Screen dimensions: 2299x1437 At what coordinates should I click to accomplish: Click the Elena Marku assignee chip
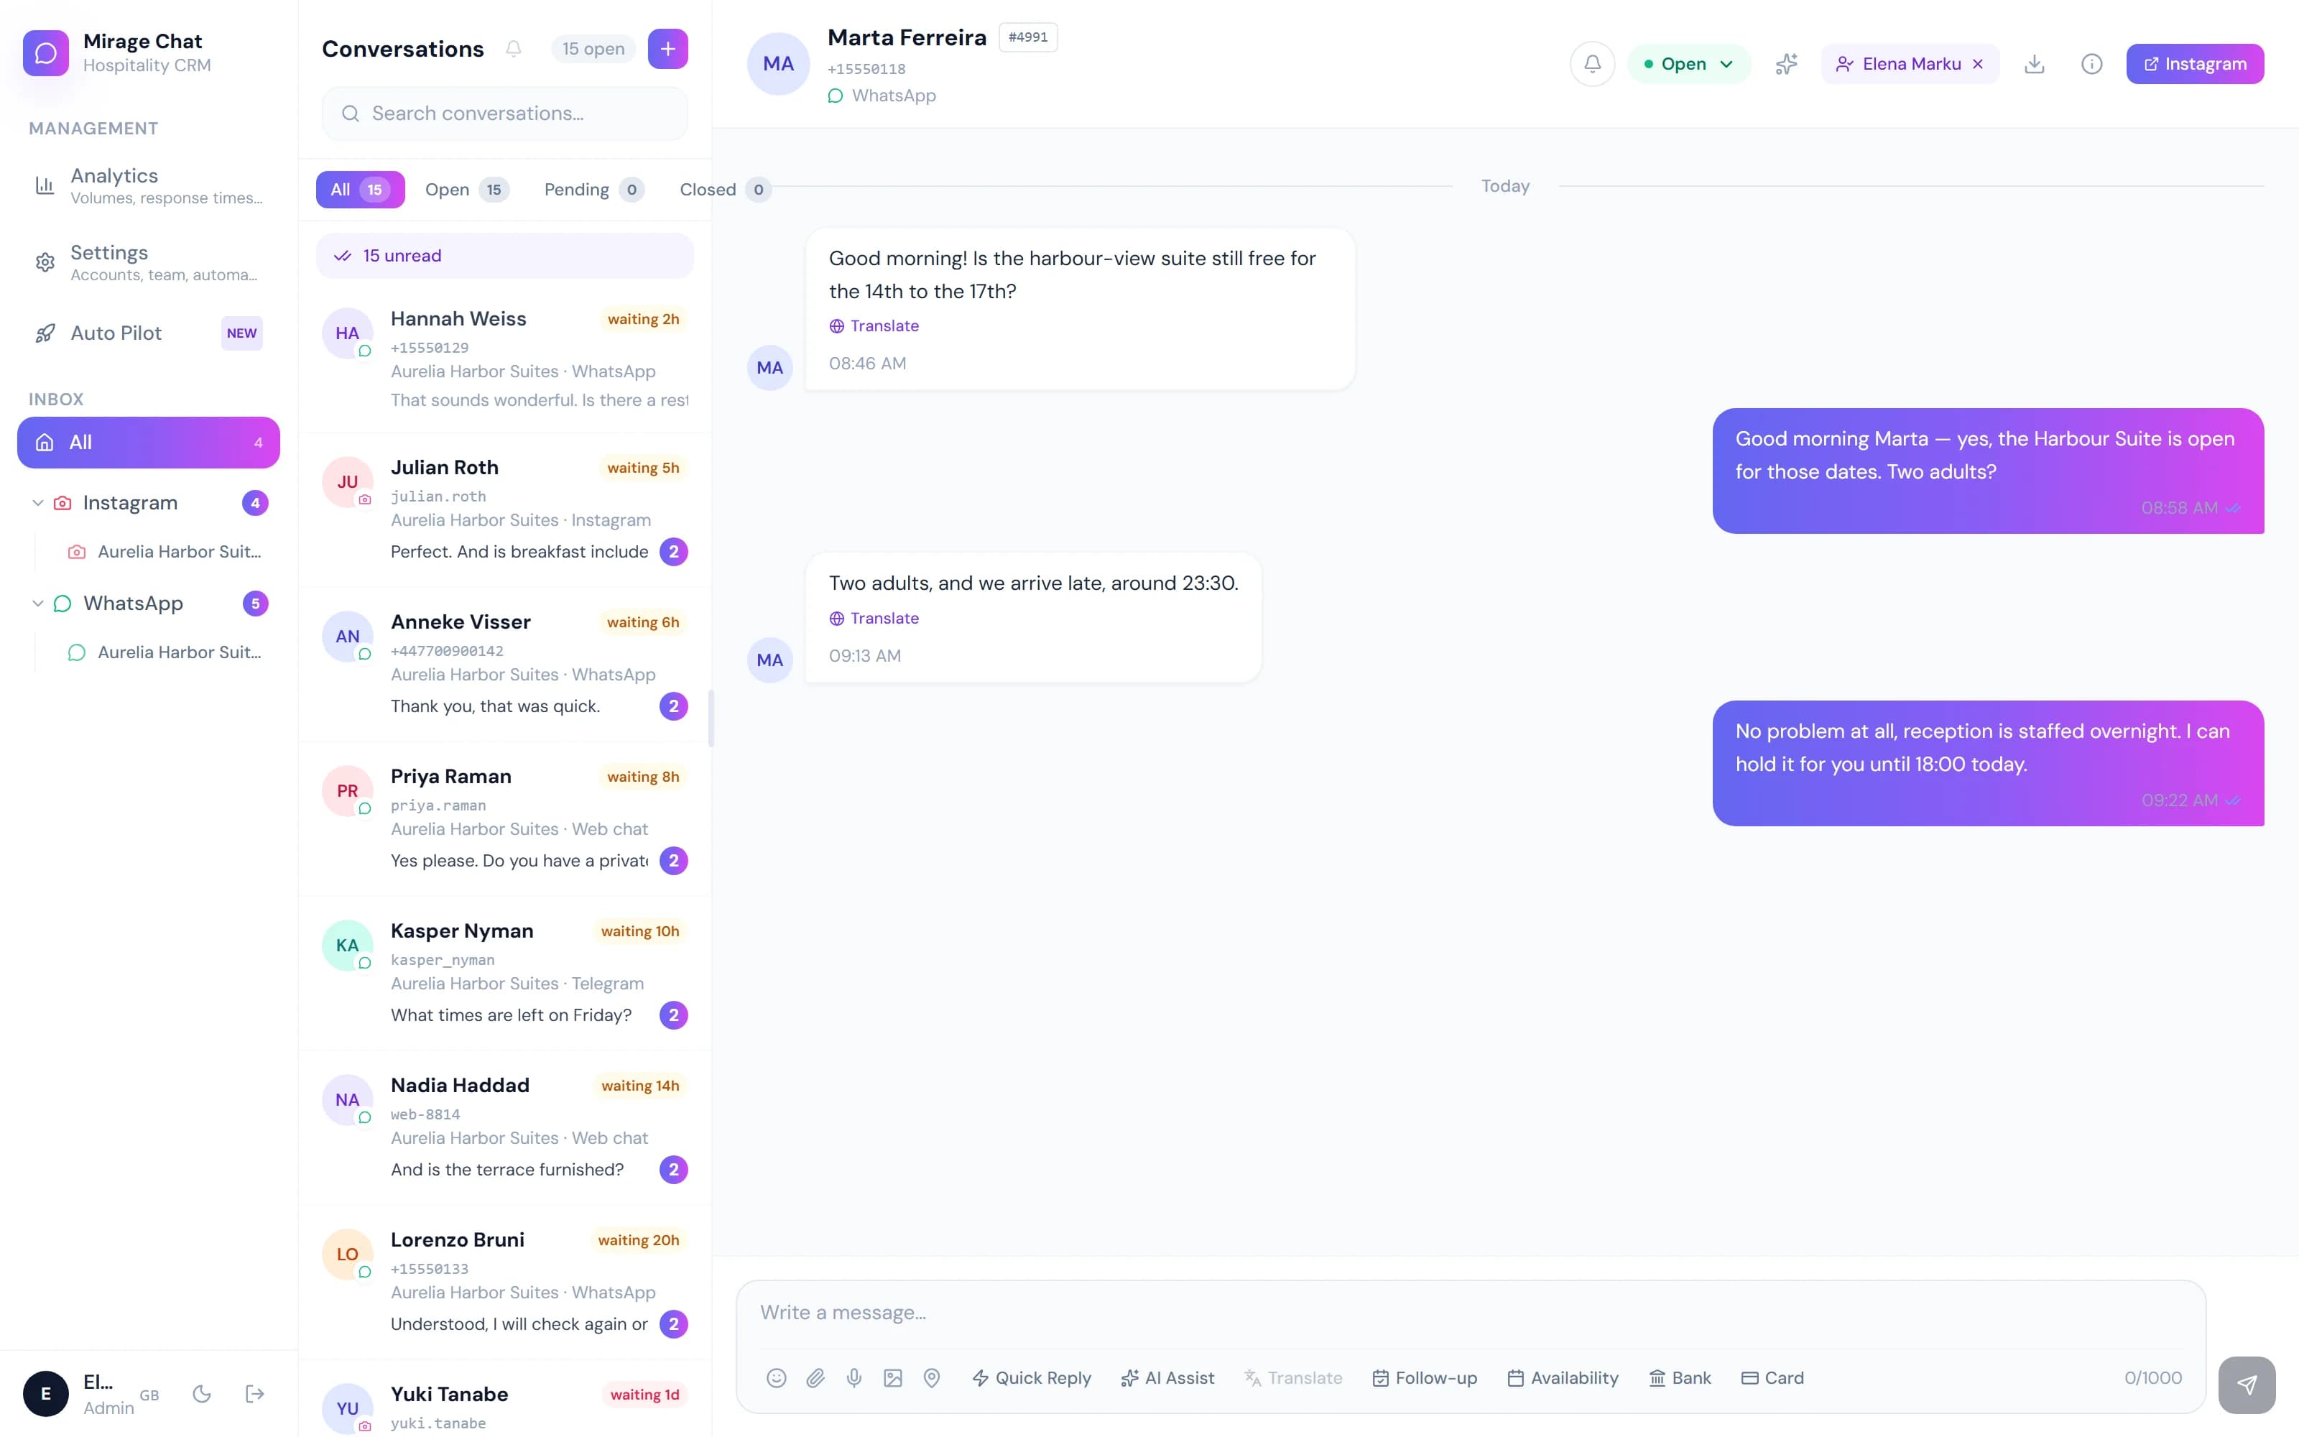pos(1910,64)
